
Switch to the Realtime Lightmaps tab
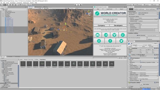(139, 9)
